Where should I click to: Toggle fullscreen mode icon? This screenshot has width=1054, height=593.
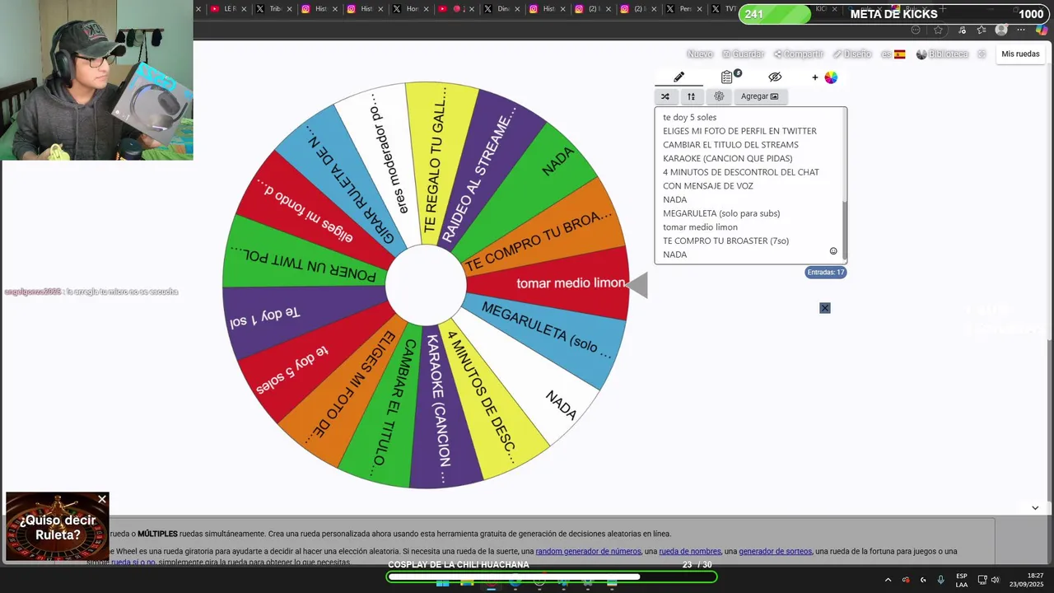tap(982, 54)
